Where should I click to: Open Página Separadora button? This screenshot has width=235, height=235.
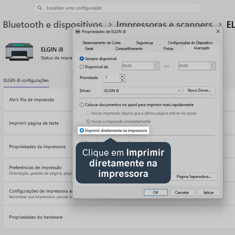coord(194,177)
